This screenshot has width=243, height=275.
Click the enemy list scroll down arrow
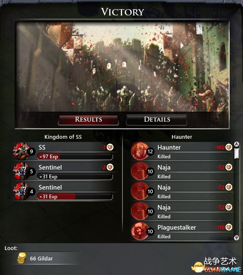236,238
